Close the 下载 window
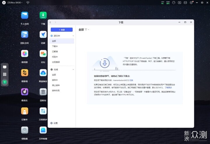This screenshot has width=210, height=144. pyautogui.click(x=191, y=22)
